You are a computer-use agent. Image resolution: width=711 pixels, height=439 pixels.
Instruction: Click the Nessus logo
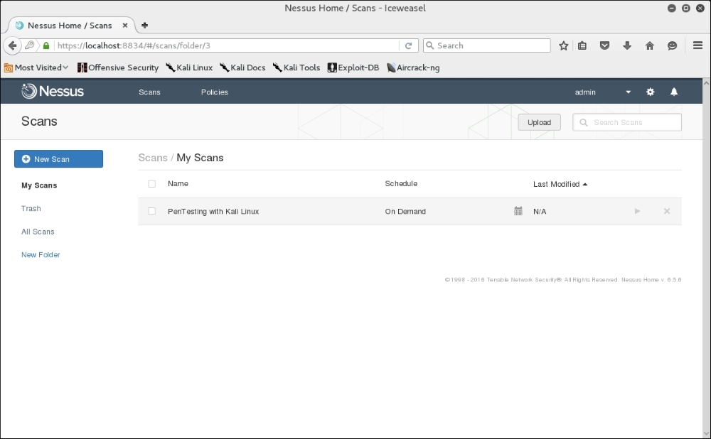point(53,91)
